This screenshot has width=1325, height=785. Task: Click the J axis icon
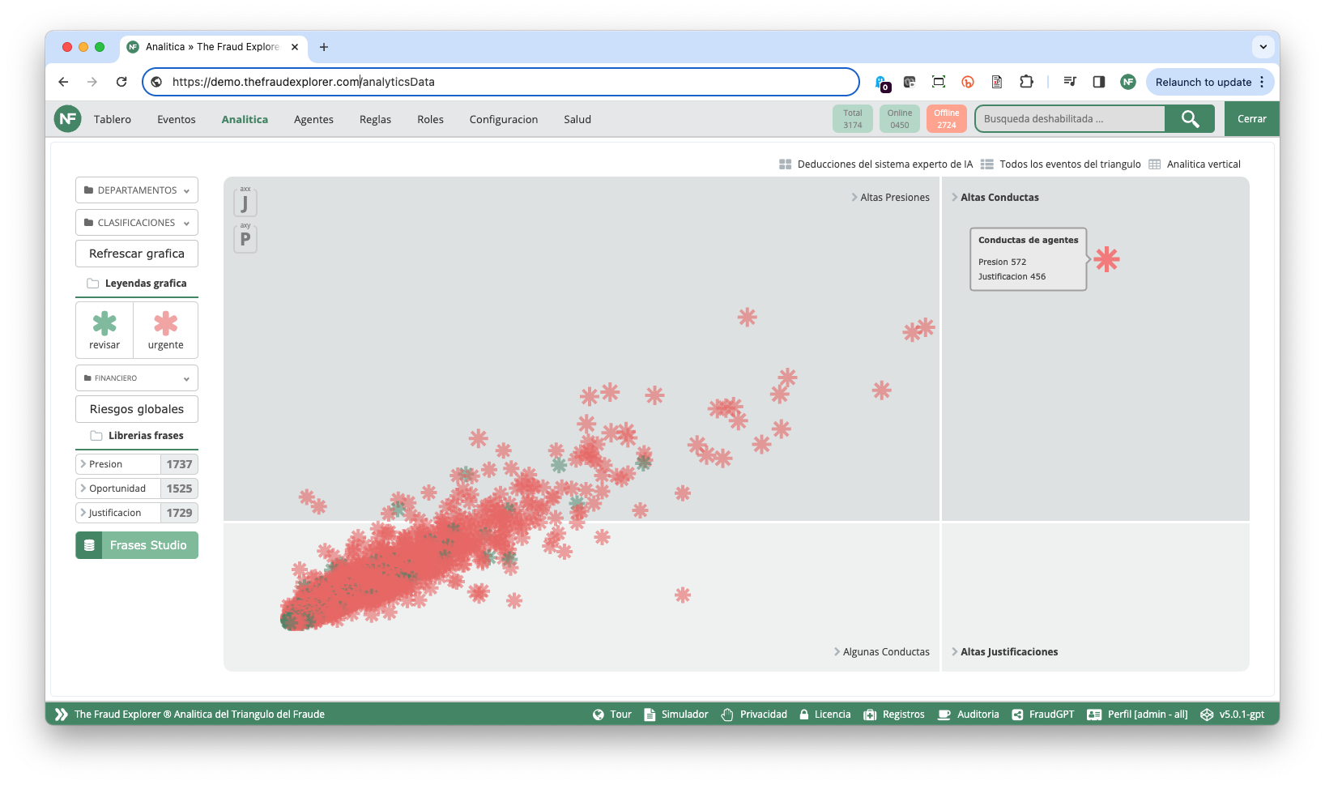click(x=245, y=203)
